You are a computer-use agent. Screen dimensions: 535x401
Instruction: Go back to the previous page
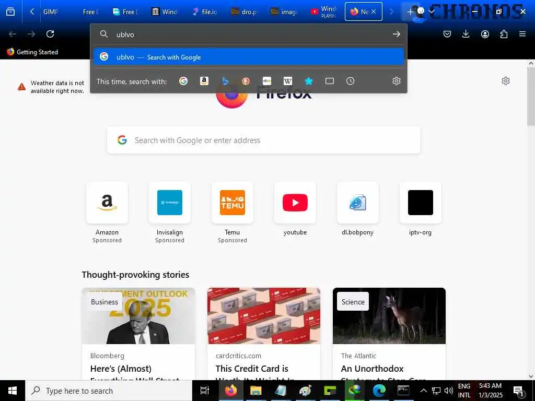(x=13, y=34)
